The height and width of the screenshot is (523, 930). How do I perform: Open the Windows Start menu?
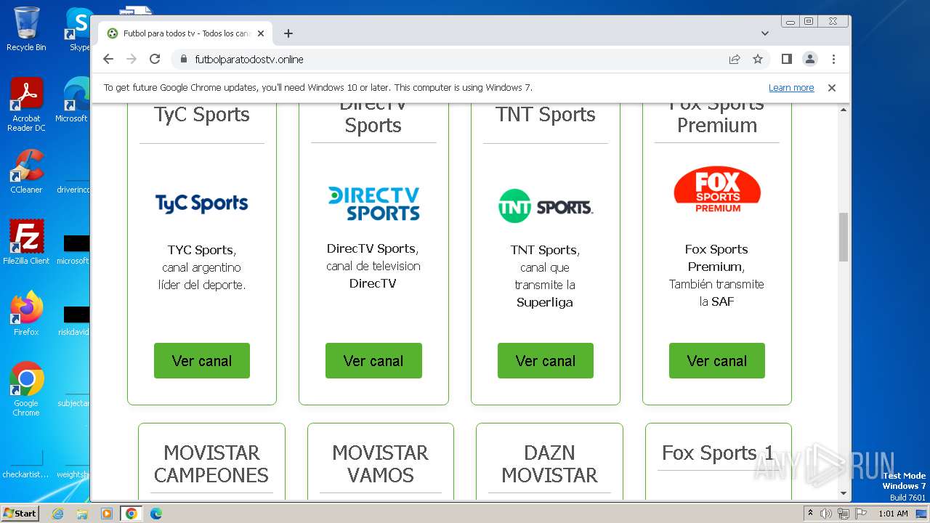click(x=20, y=513)
